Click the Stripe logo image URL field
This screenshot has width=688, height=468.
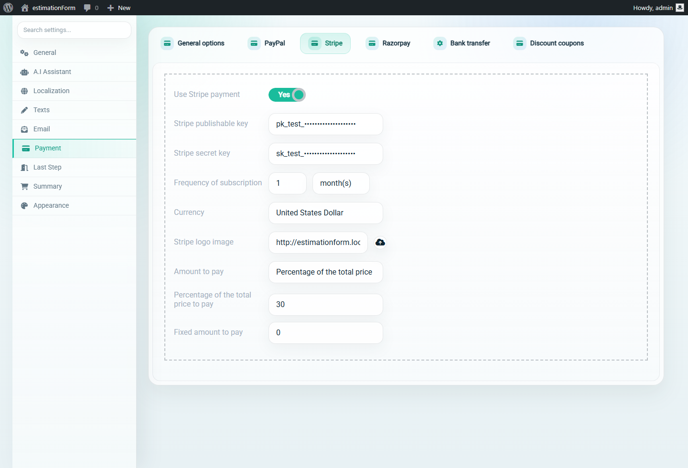318,243
